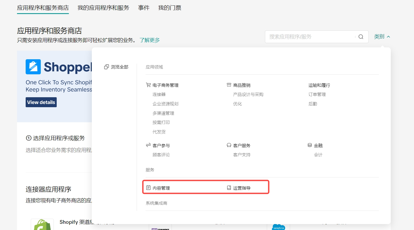Click the arrows icon beside 客户参与
Image resolution: width=414 pixels, height=230 pixels.
[148, 145]
